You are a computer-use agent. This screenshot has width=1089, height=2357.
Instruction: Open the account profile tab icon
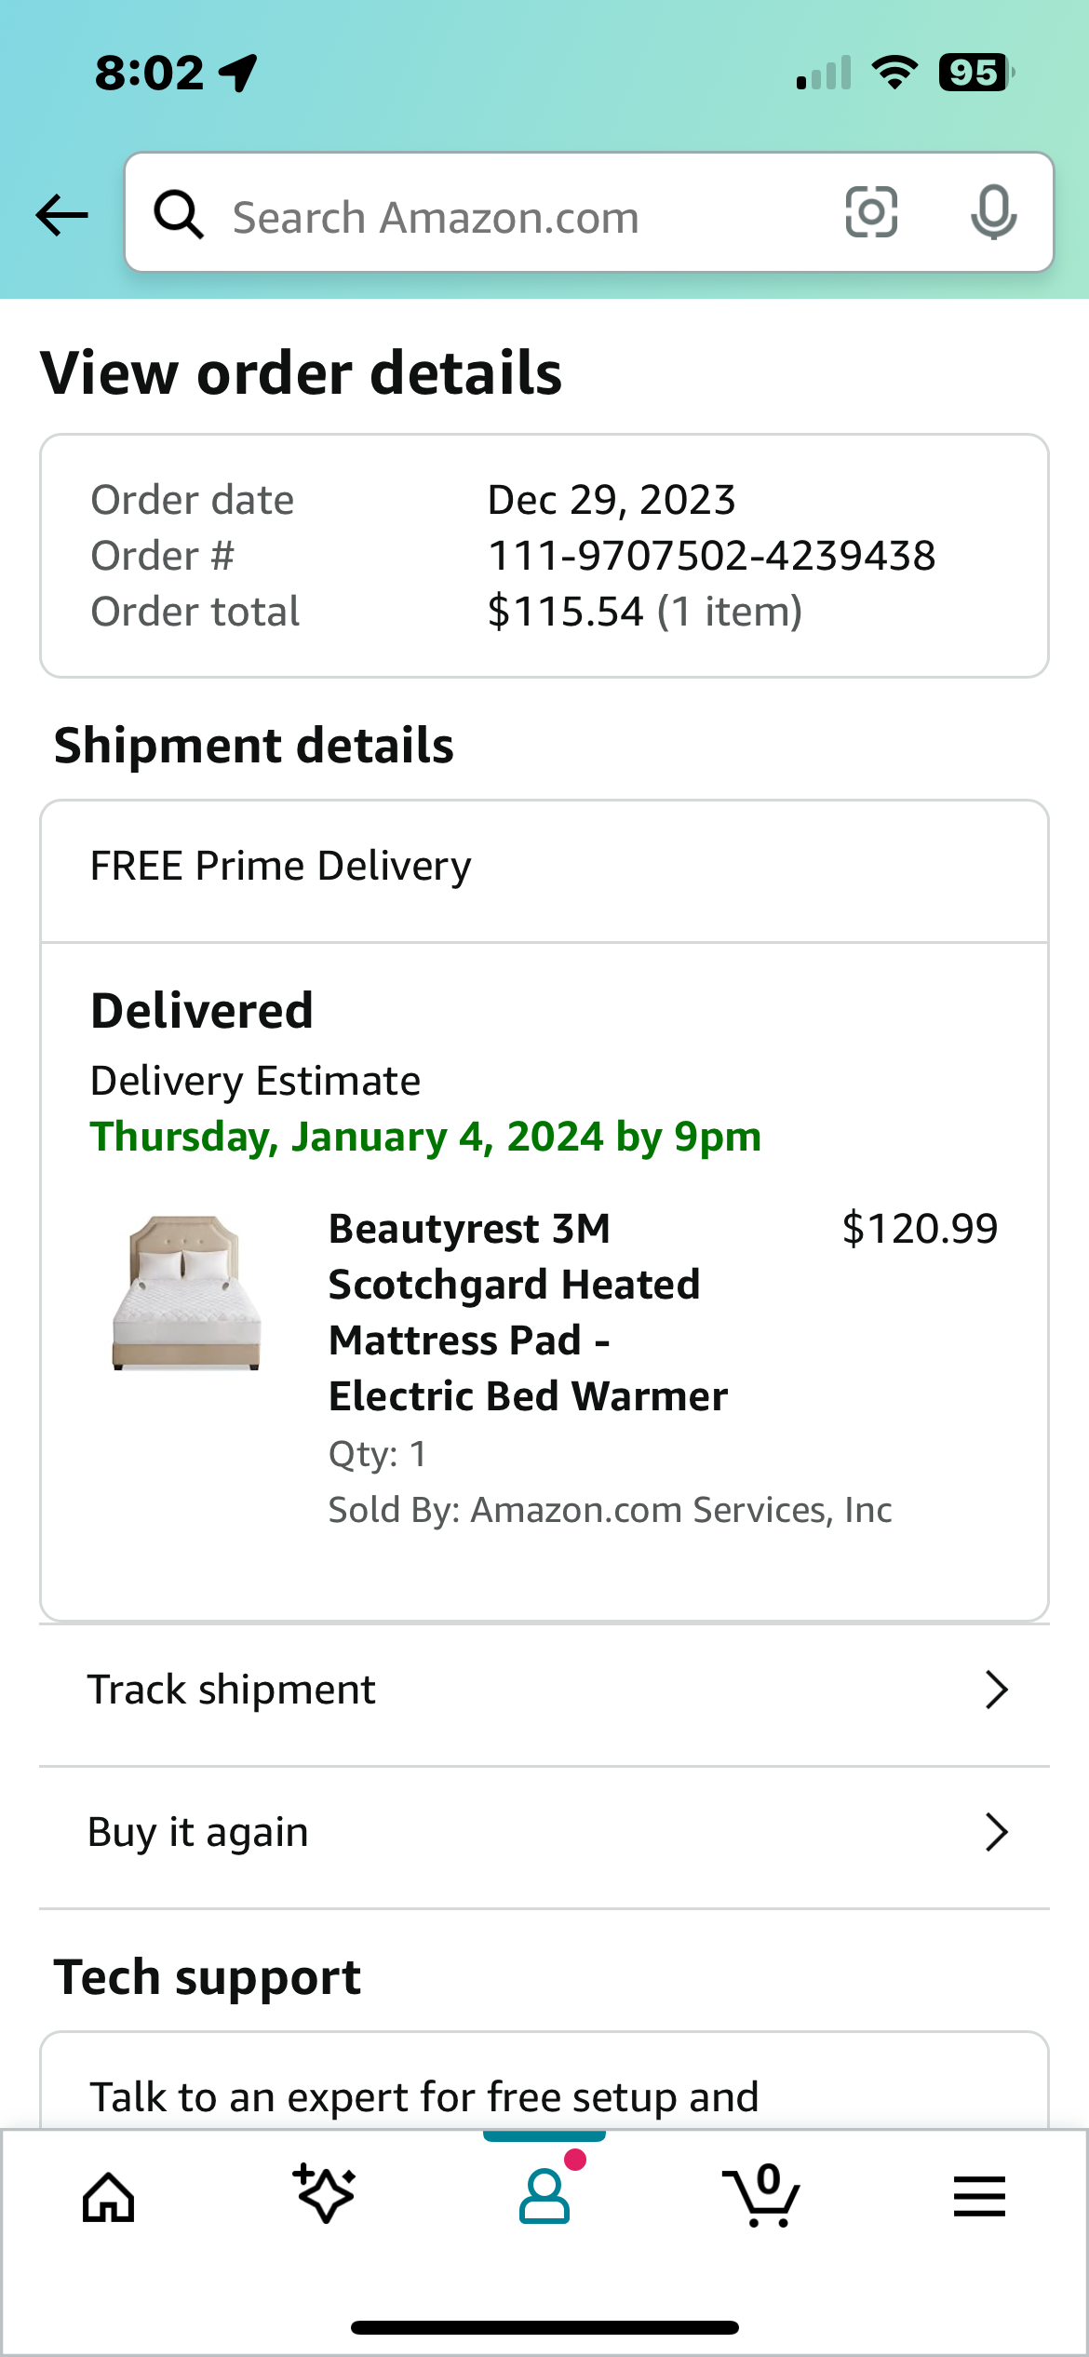coord(545,2195)
